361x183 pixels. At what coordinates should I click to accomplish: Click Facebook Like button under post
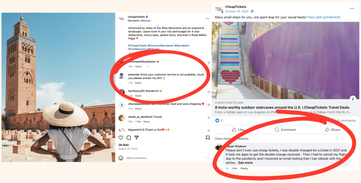(238, 130)
